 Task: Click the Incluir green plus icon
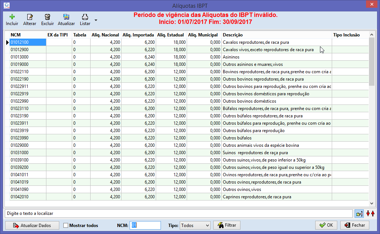[12, 17]
